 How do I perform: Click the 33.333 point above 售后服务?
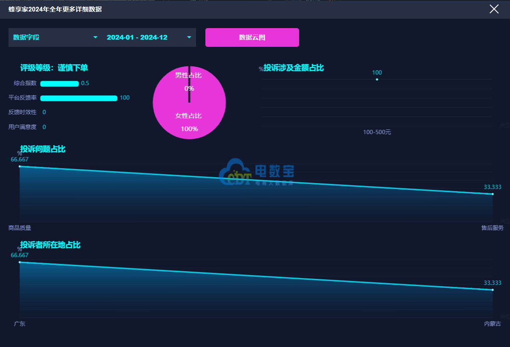(493, 194)
